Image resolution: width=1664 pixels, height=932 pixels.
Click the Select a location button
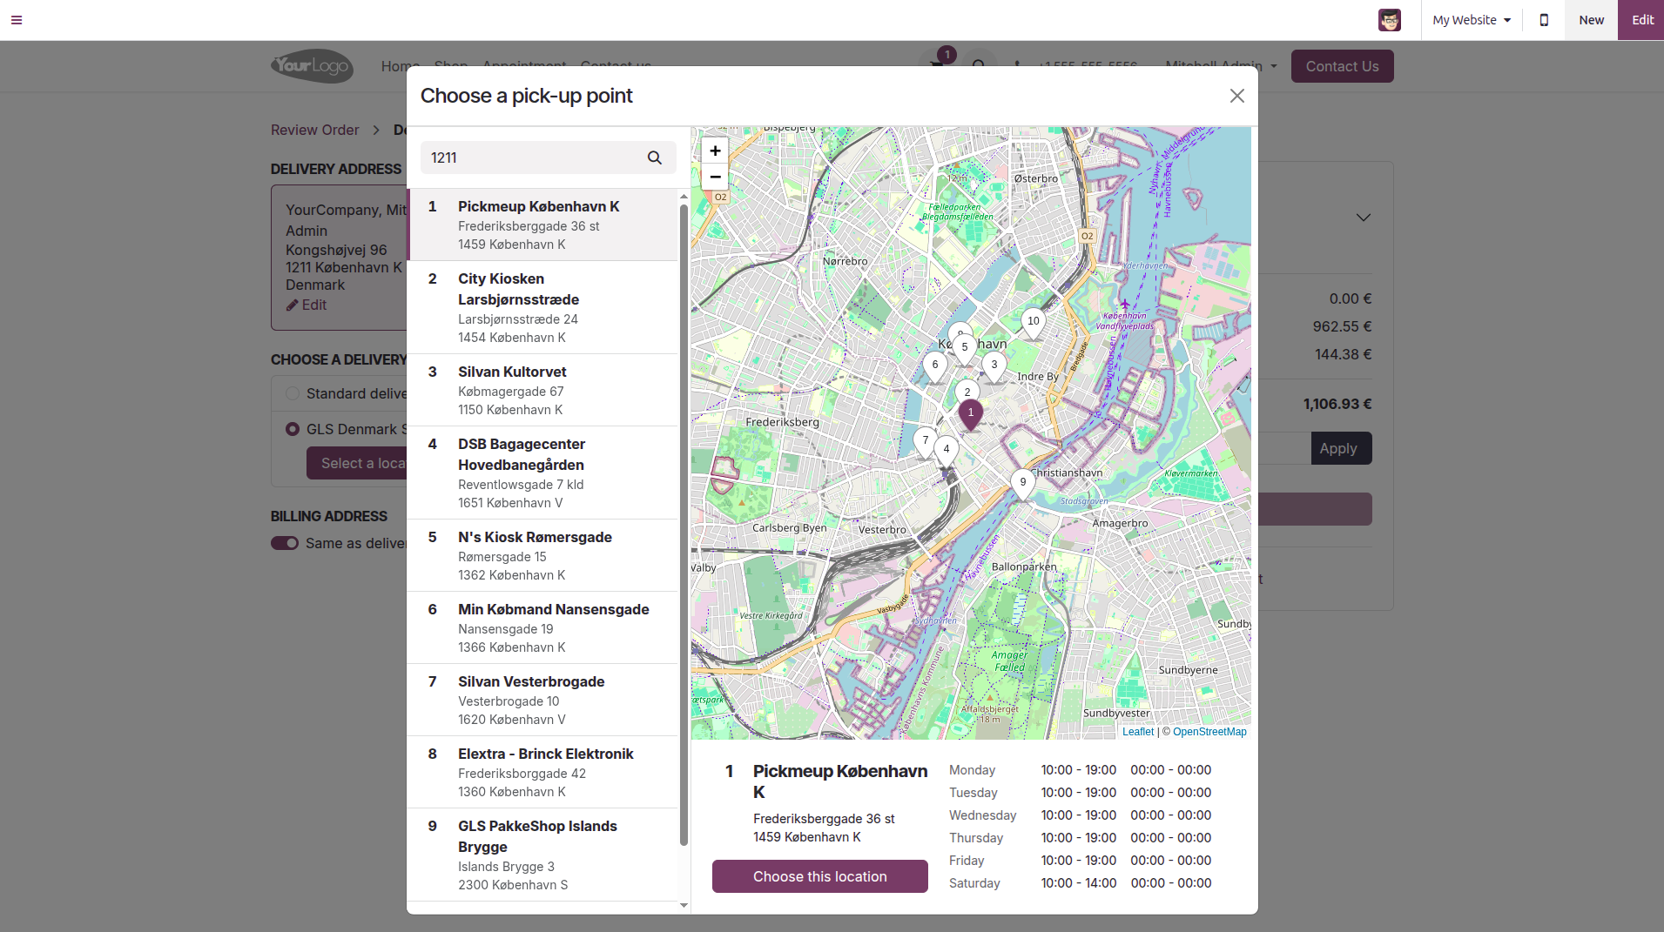tap(357, 464)
